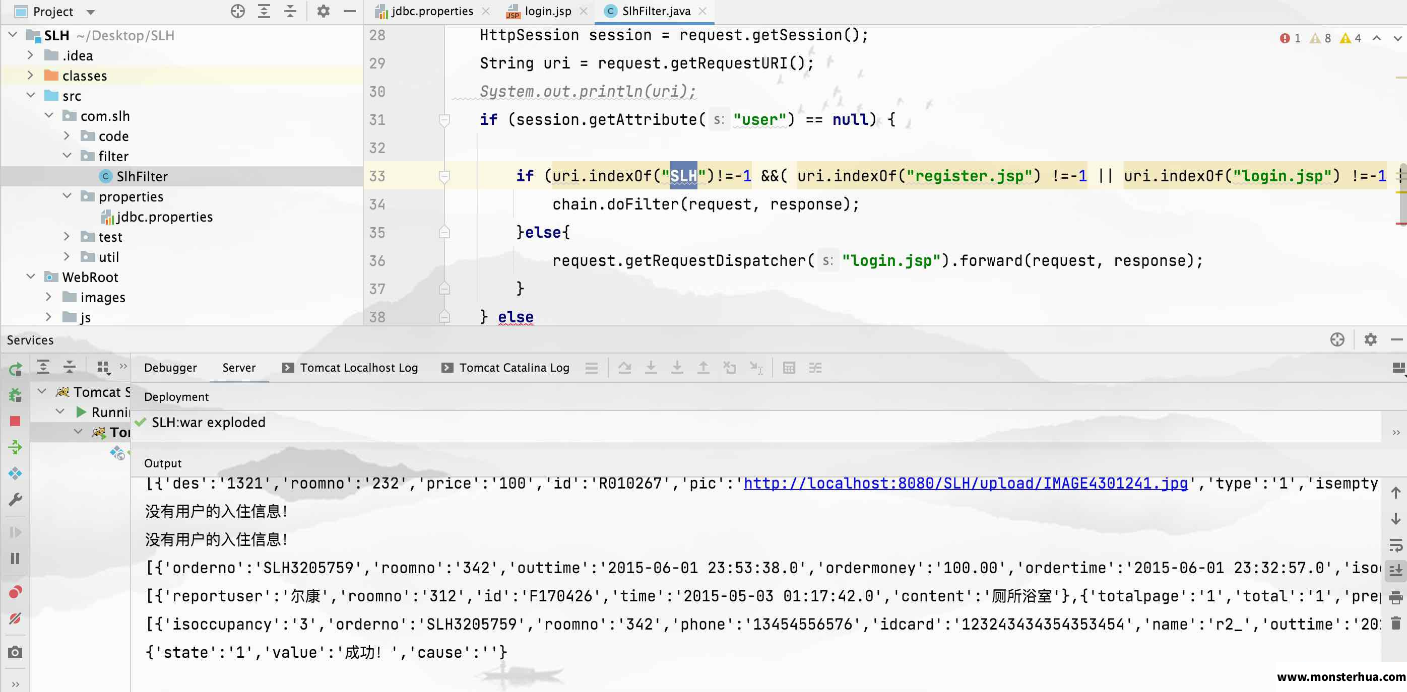The image size is (1407, 692).
Task: Expand the test package
Action: coord(67,236)
